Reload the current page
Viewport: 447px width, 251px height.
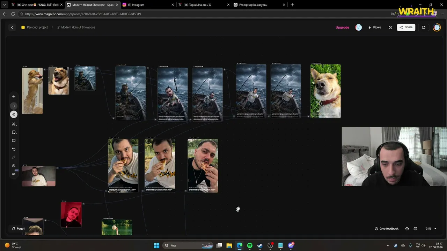coord(13,14)
